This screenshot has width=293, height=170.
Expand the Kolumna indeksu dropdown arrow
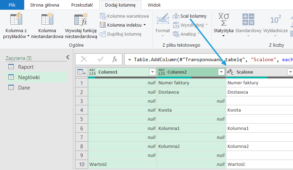coord(145,25)
